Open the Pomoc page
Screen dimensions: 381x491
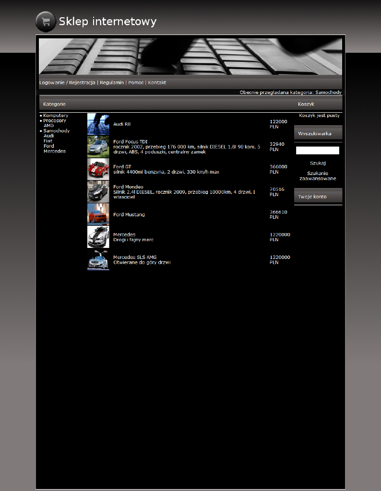(x=136, y=82)
